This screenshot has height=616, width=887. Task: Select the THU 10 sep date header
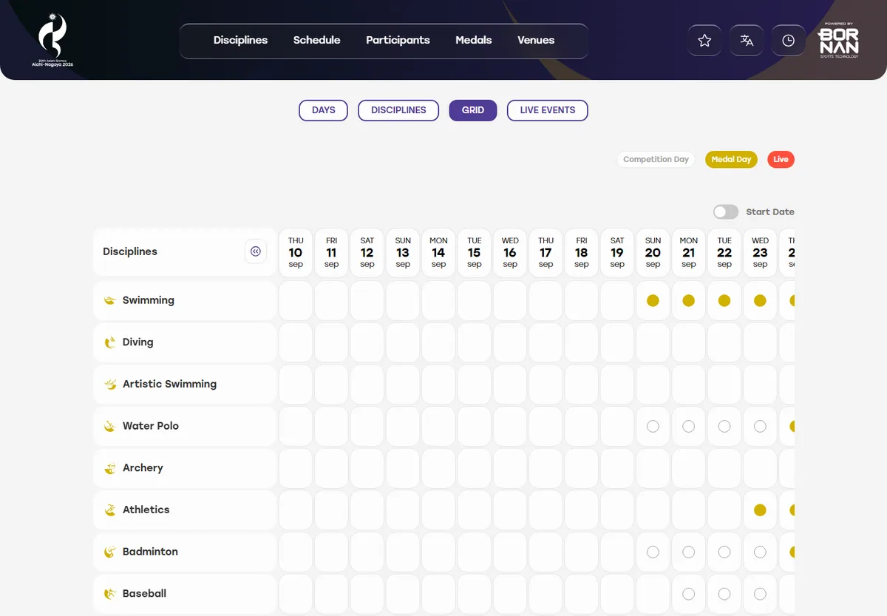pos(296,252)
